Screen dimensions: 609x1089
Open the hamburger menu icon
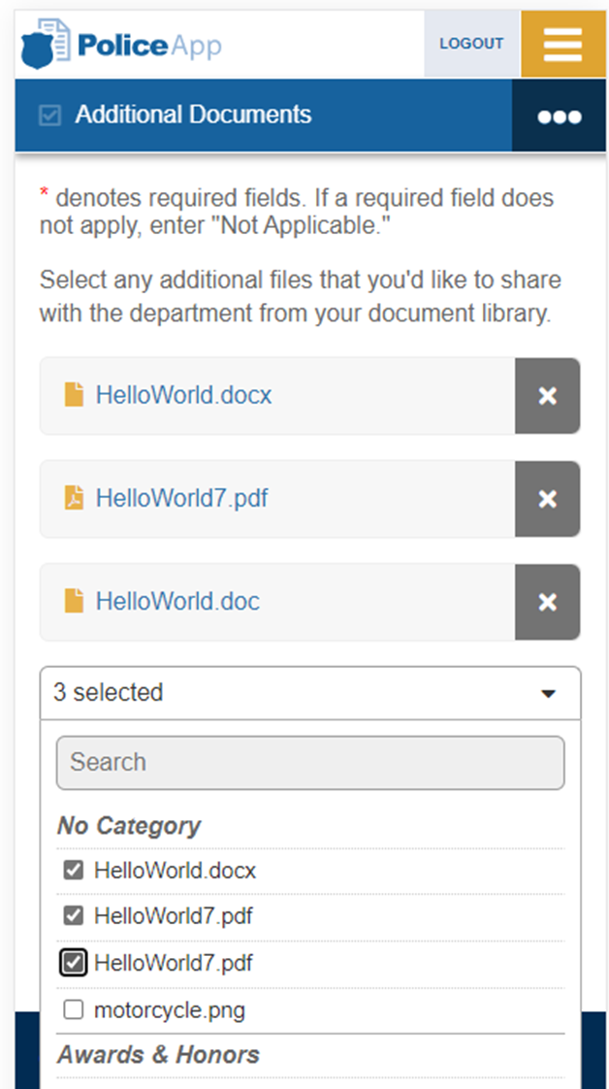click(562, 44)
